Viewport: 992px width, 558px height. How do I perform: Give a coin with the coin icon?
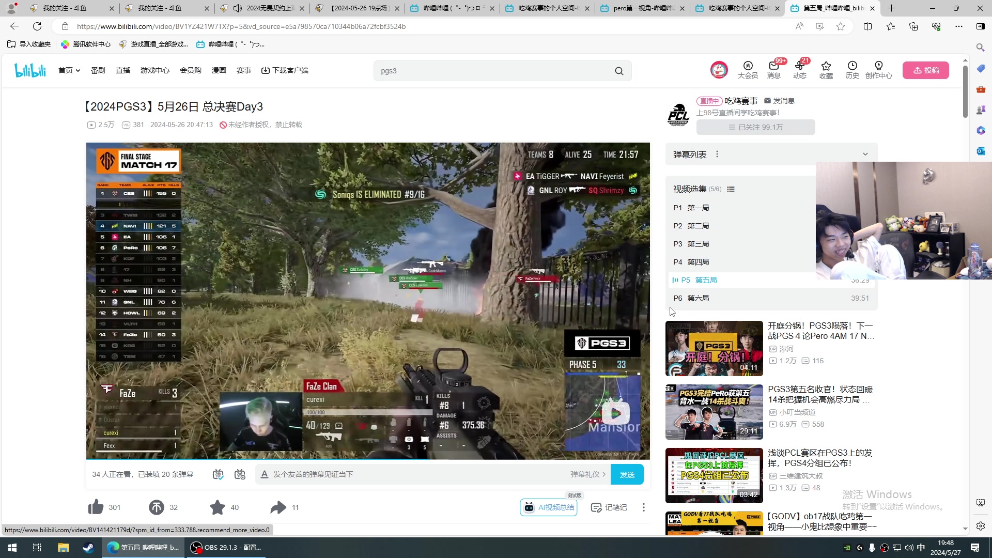point(156,507)
